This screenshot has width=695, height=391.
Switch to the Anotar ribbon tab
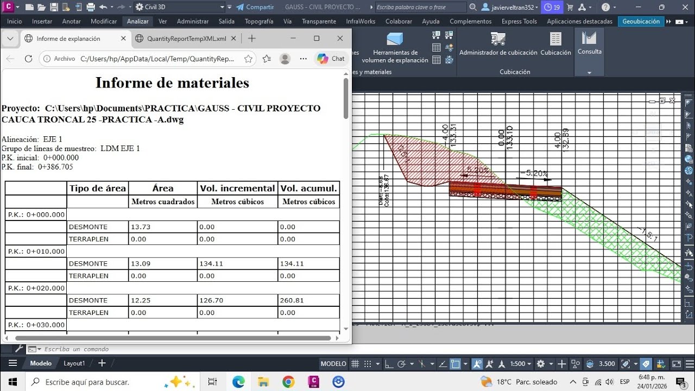[x=72, y=21]
